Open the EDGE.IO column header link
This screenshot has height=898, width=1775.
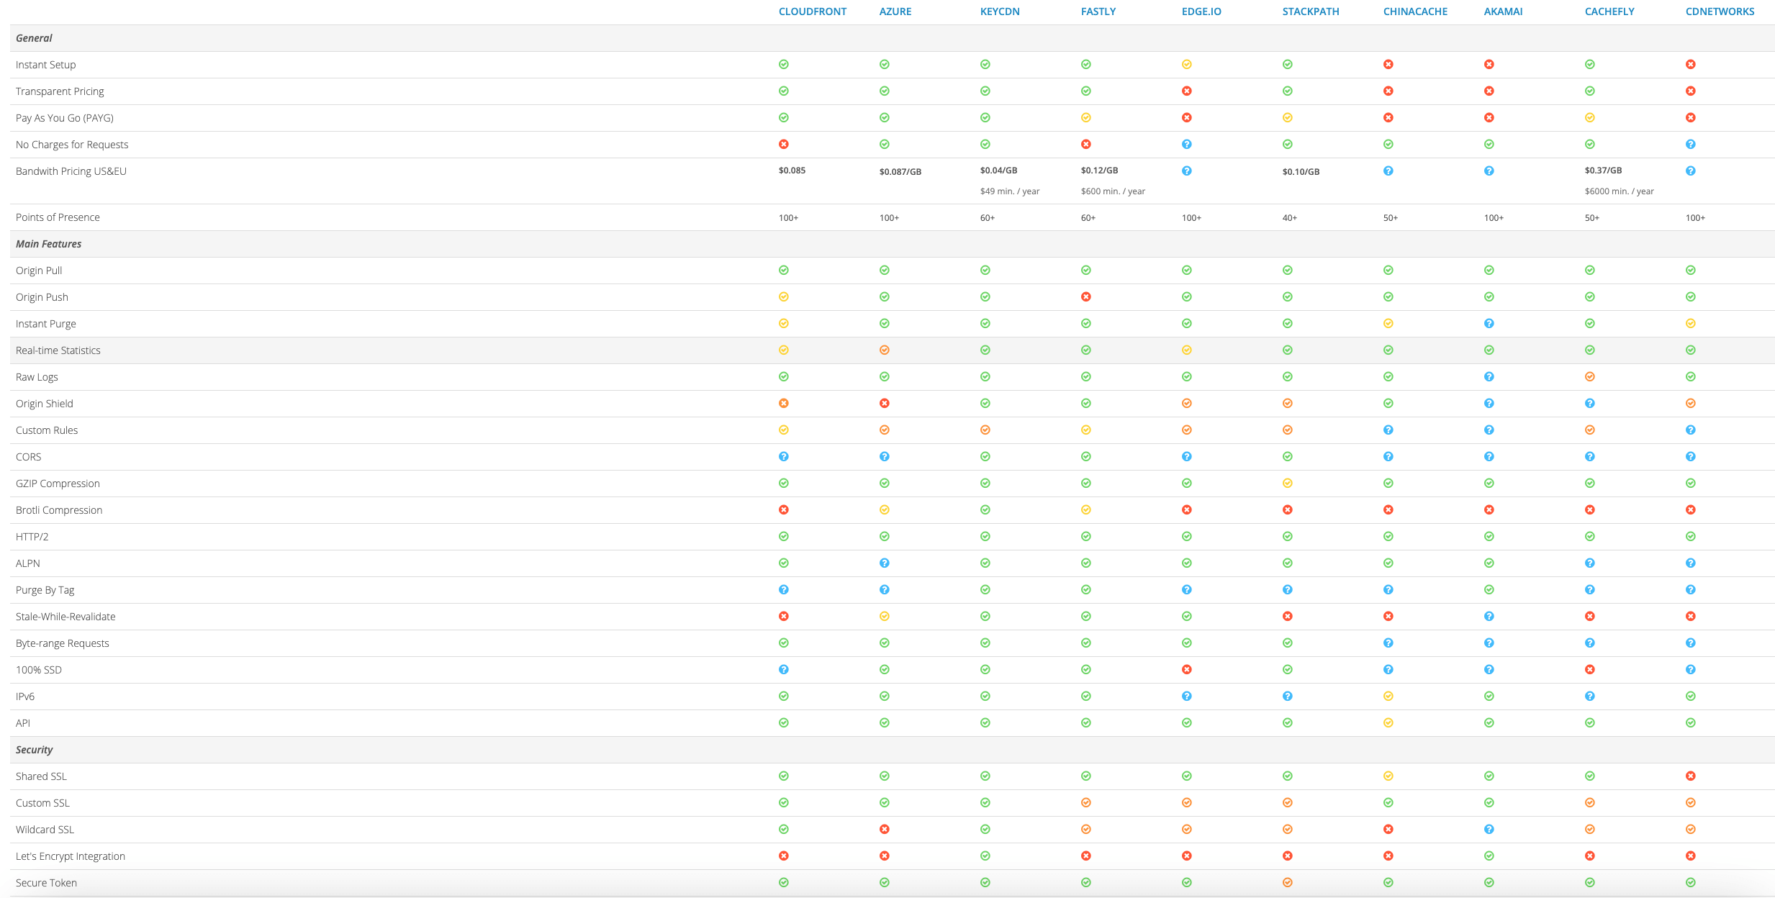point(1201,12)
